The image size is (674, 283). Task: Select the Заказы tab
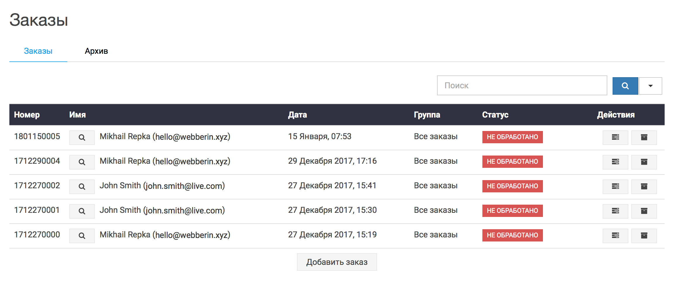pos(38,51)
